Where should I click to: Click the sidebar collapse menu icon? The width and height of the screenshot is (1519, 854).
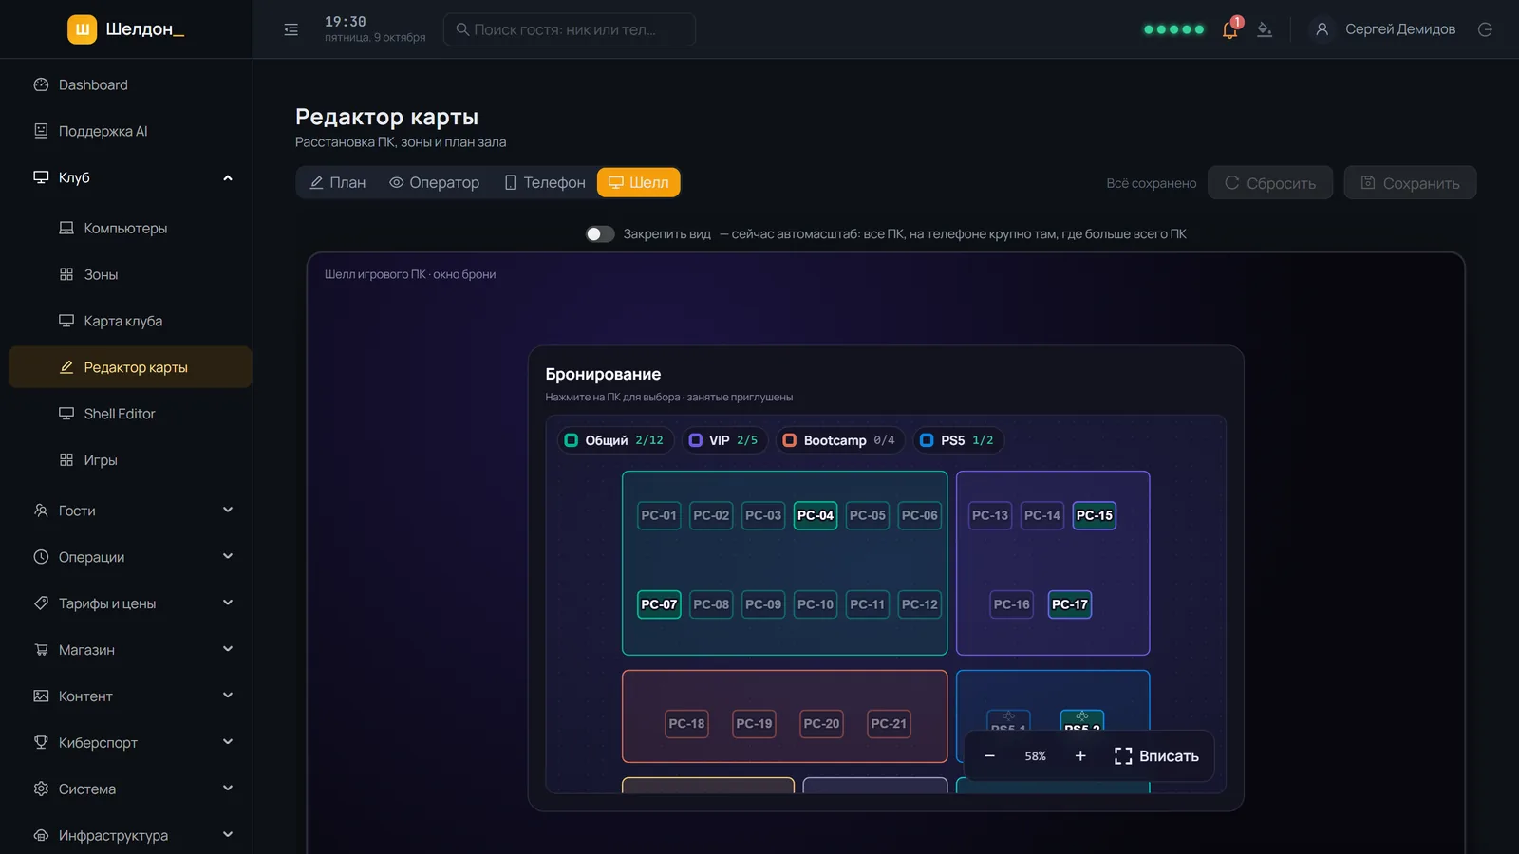pyautogui.click(x=291, y=29)
